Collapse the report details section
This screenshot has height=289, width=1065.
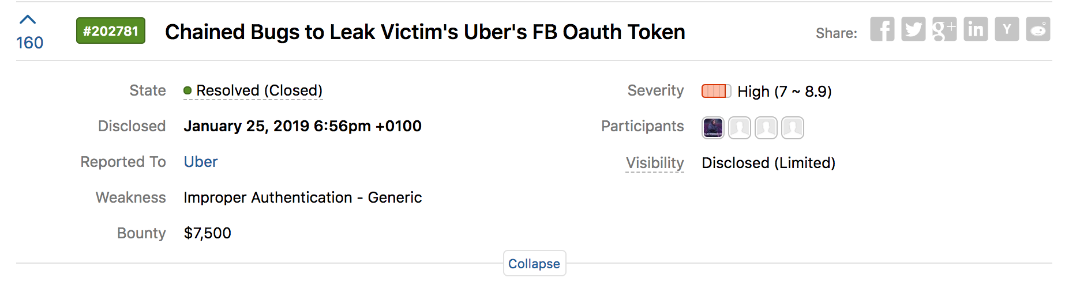[534, 264]
